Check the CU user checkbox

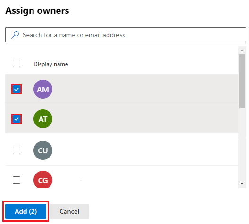(17, 150)
